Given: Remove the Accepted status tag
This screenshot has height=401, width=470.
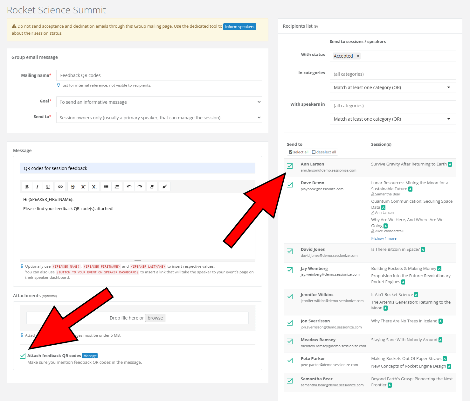Looking at the screenshot, I should pyautogui.click(x=358, y=56).
